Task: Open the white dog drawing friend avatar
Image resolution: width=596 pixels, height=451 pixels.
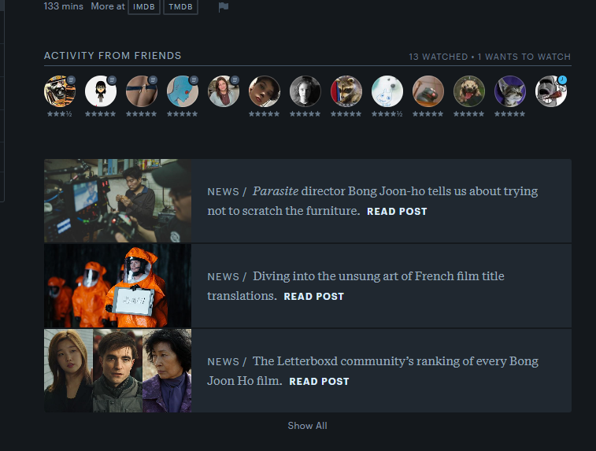Action: tap(387, 91)
